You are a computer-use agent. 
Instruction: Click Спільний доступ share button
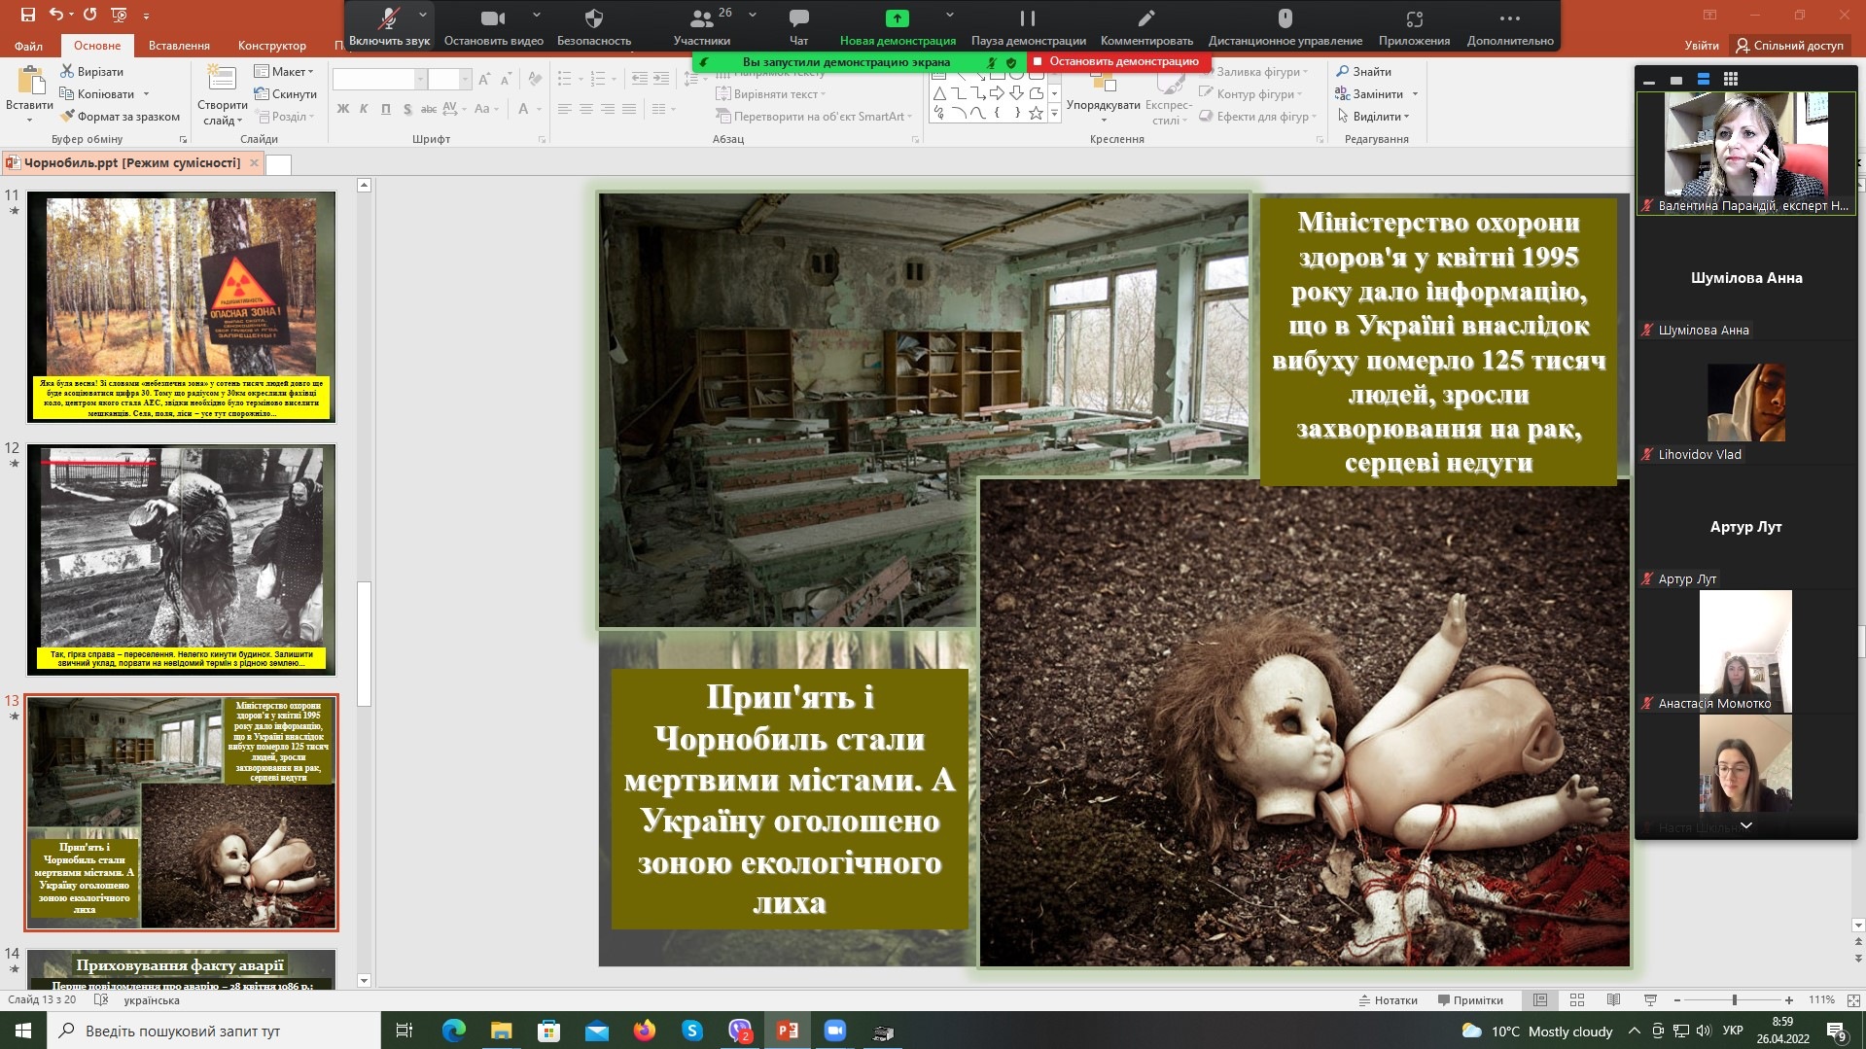pos(1789,45)
